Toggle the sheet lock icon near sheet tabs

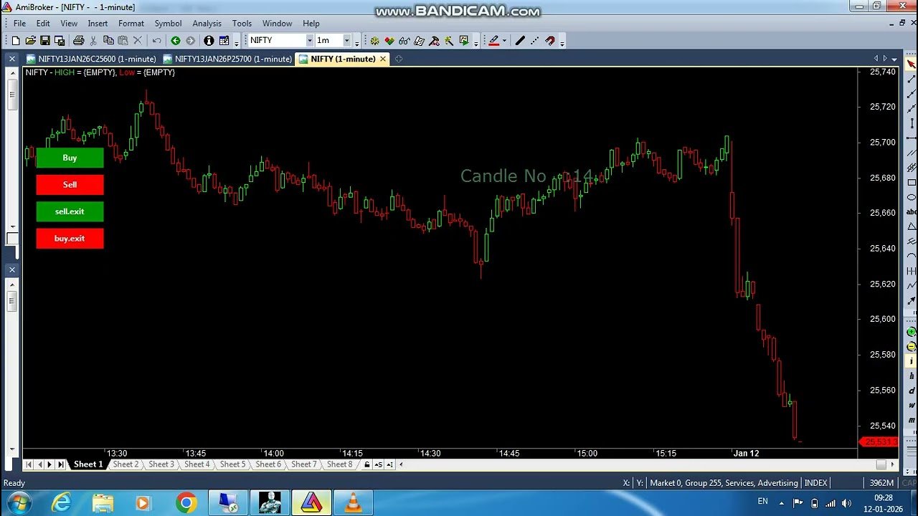coord(366,464)
